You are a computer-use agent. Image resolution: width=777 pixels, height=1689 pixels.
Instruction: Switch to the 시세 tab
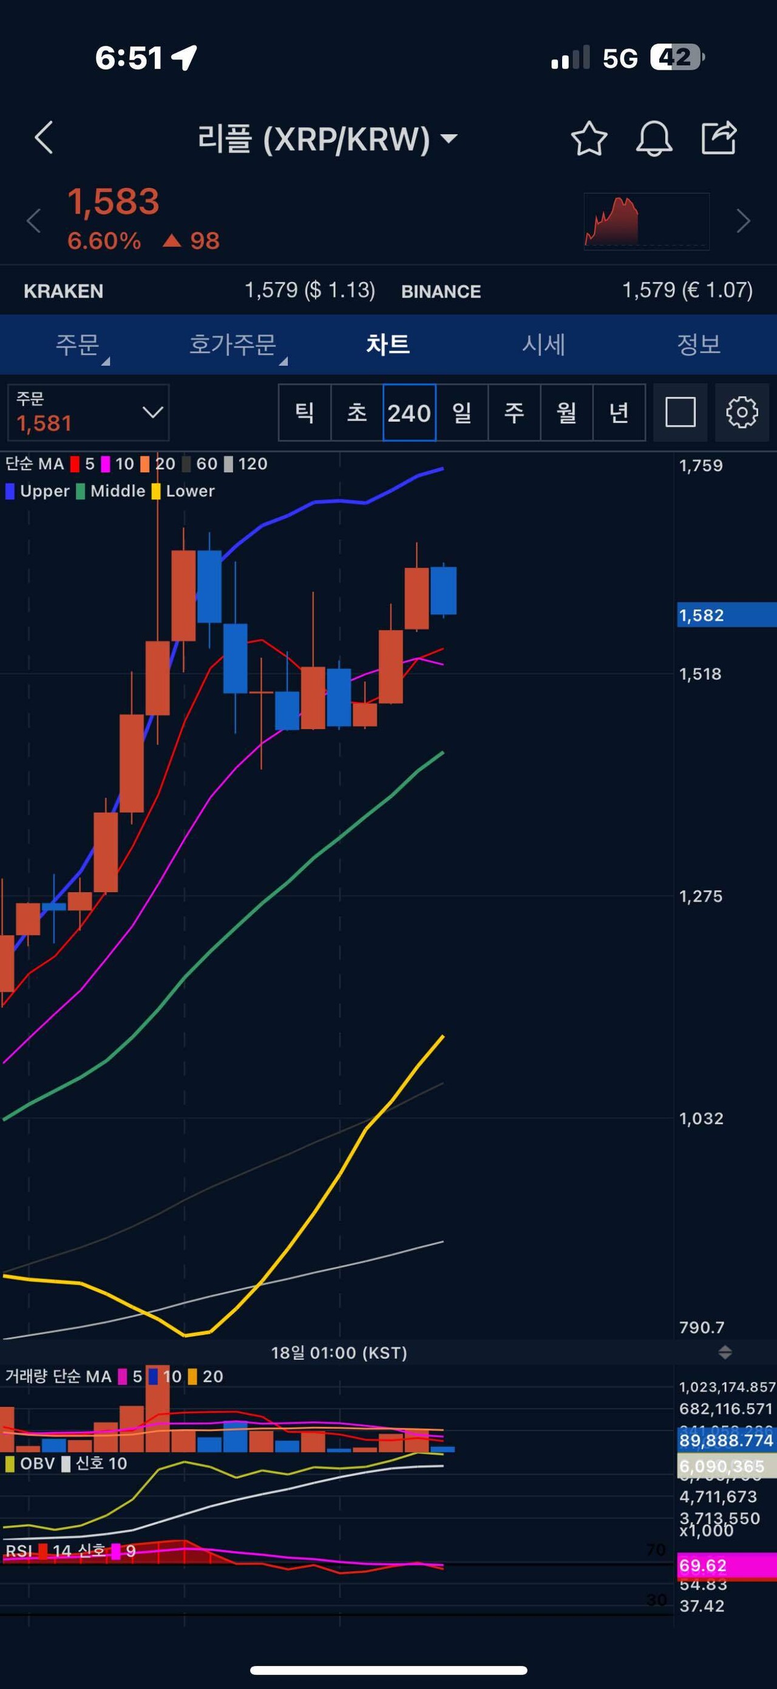(543, 344)
